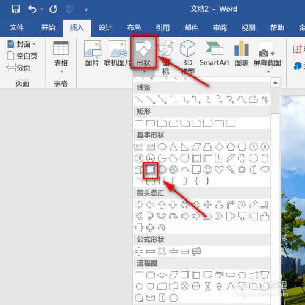Viewport: 305px width, 305px height.
Task: Open the 屏幕截图 screenshot dropdown
Action: (267, 57)
